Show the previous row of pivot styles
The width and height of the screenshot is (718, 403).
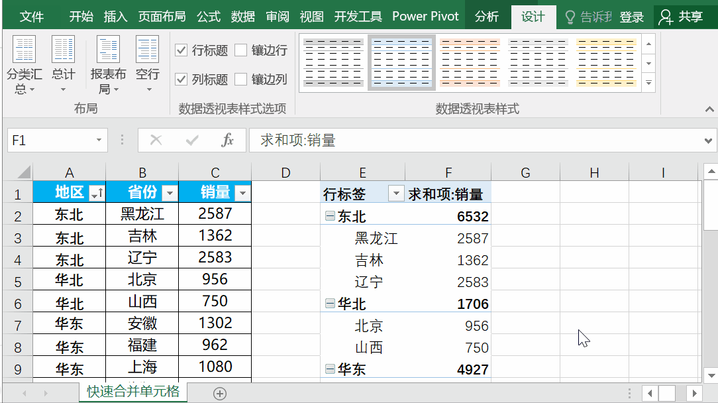649,44
